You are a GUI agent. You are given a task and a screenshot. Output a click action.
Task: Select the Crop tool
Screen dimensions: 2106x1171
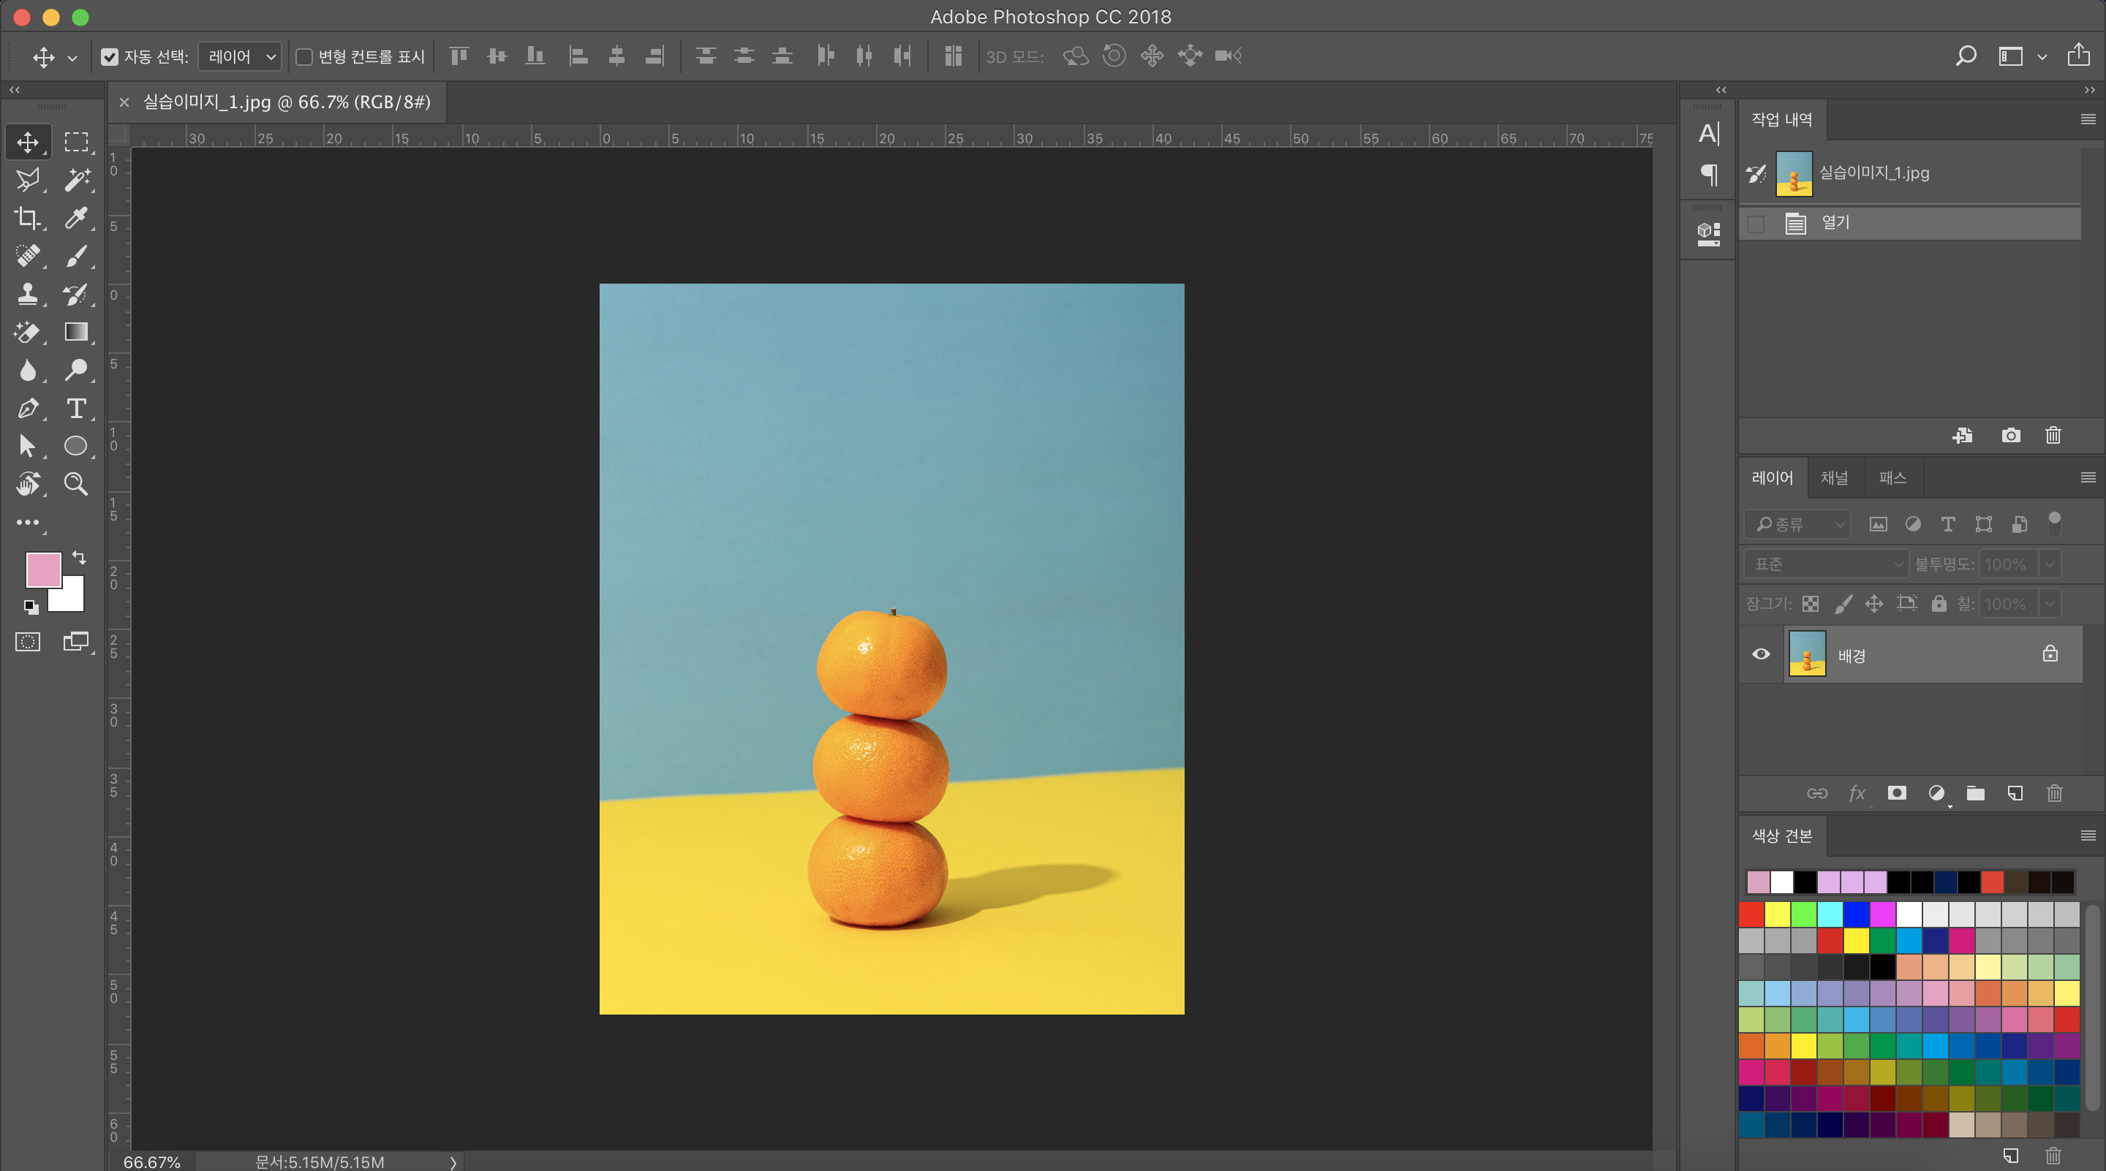coord(28,217)
